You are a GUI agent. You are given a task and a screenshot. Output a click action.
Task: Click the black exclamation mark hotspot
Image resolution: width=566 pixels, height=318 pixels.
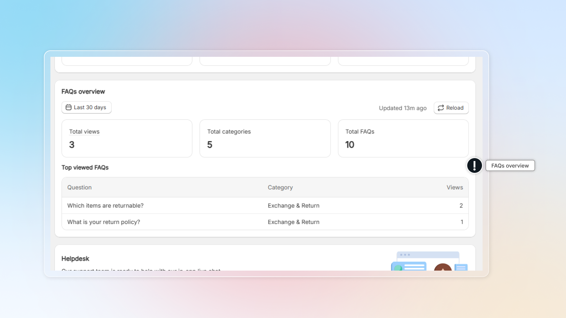pos(474,165)
